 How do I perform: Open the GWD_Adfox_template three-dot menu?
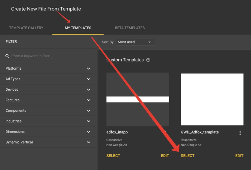click(x=240, y=133)
